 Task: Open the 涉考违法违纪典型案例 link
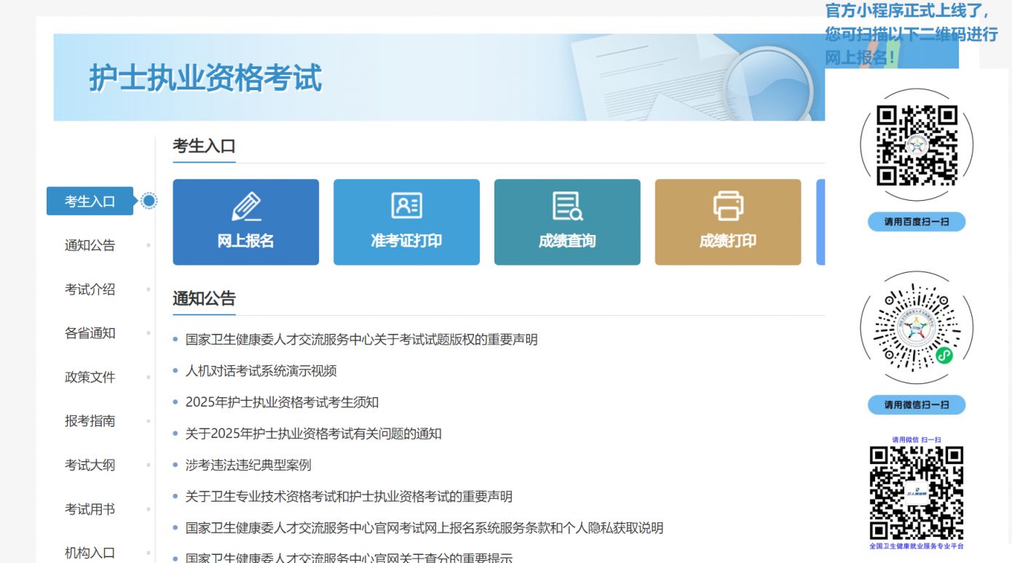(x=248, y=465)
